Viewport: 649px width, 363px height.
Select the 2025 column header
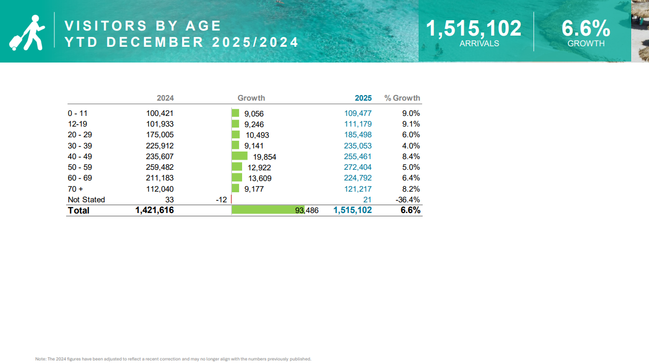(x=363, y=98)
